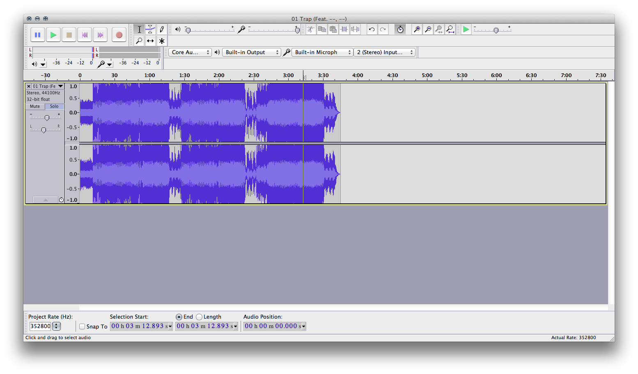Click the Zoom Out magnifier icon

pyautogui.click(x=428, y=30)
